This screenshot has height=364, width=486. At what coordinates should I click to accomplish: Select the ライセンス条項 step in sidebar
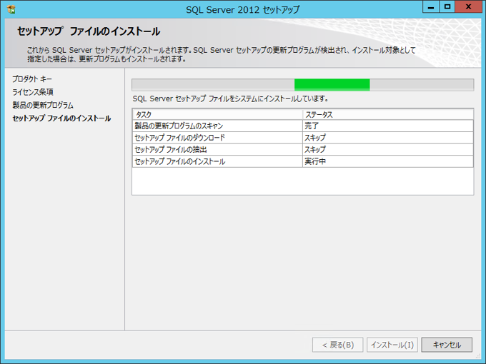click(33, 92)
